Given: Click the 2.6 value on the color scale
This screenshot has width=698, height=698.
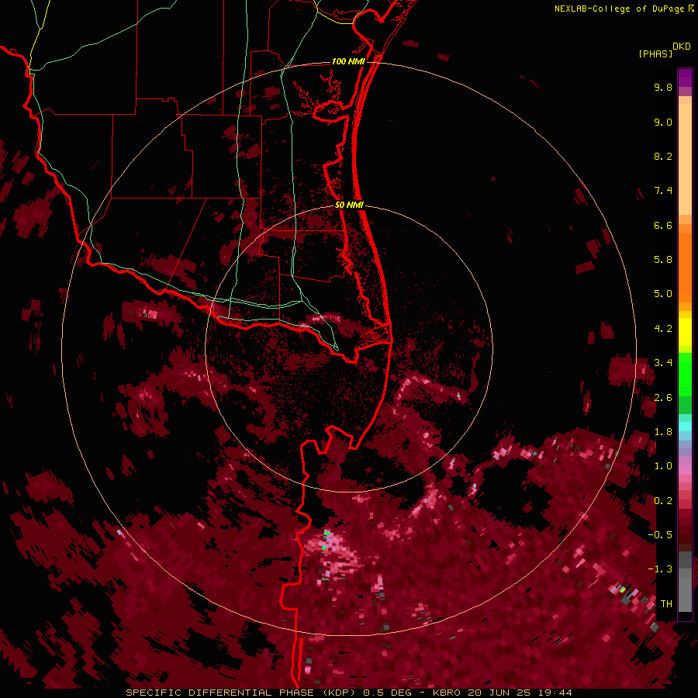Looking at the screenshot, I should click(x=663, y=397).
